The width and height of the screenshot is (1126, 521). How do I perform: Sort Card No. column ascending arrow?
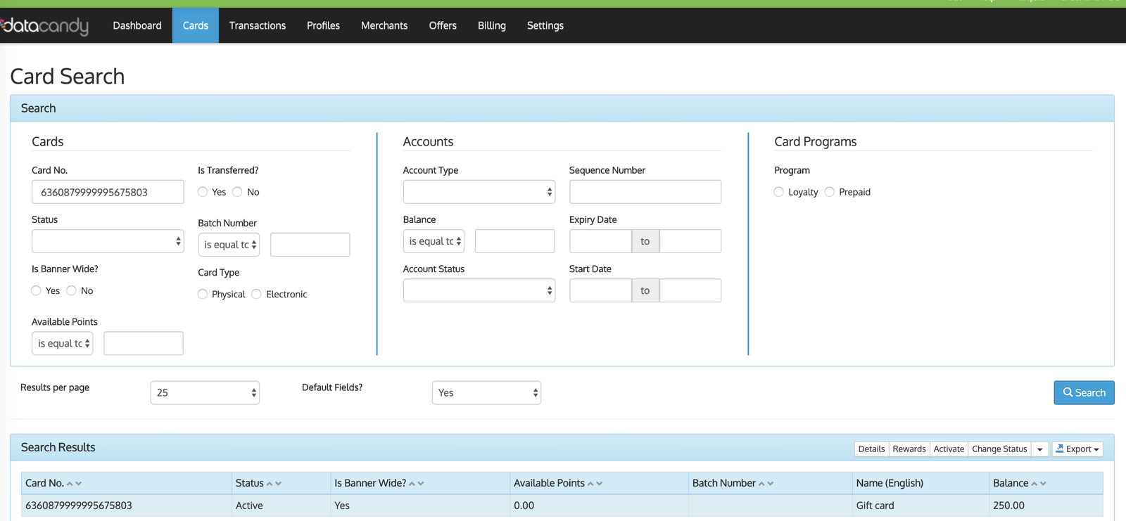pyautogui.click(x=70, y=484)
